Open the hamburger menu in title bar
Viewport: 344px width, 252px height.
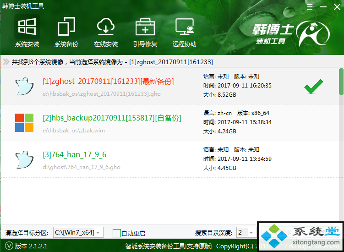pyautogui.click(x=310, y=7)
